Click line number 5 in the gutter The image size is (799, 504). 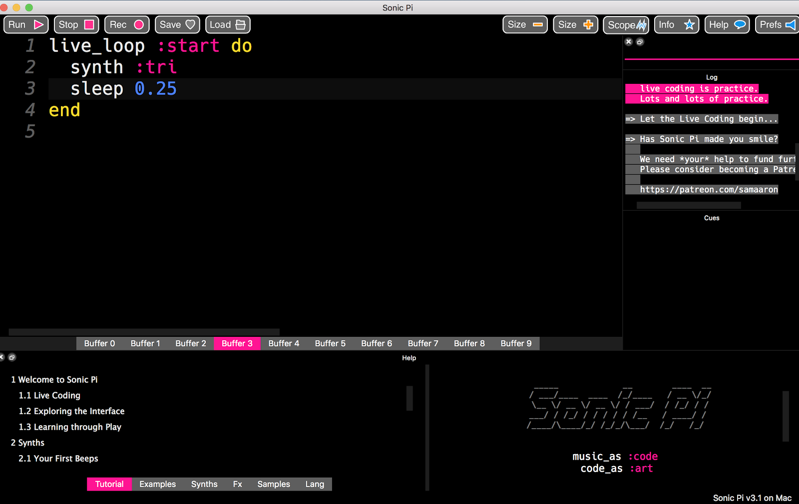[x=30, y=132]
